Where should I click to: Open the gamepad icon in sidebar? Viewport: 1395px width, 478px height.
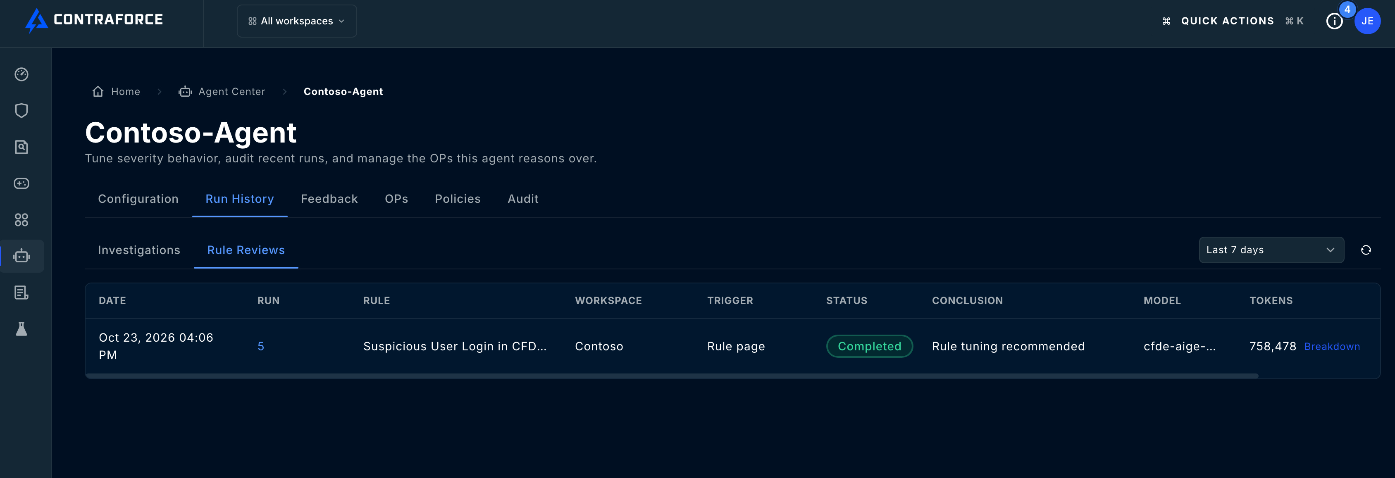tap(21, 183)
